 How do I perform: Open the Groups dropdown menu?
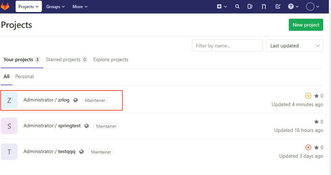click(55, 7)
